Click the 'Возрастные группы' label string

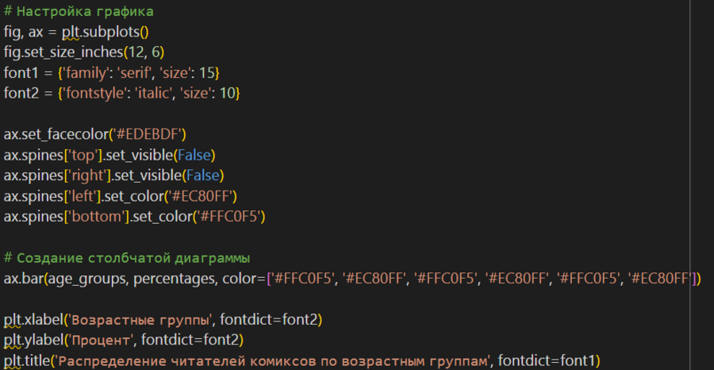[140, 320]
